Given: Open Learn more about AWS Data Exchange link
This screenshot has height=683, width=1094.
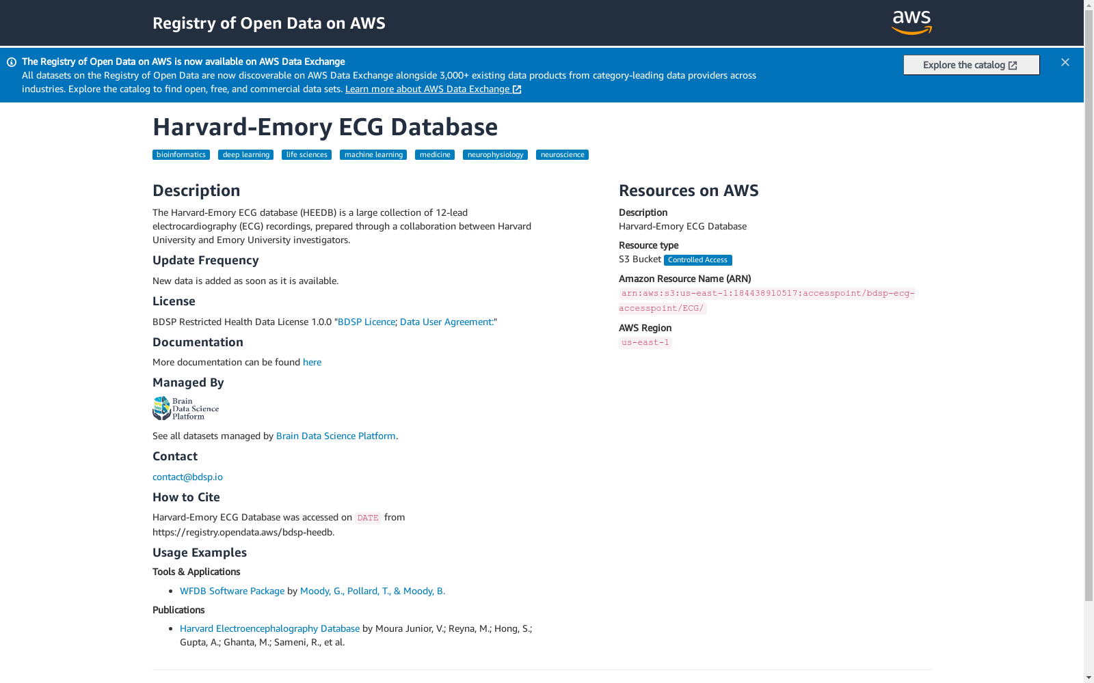Looking at the screenshot, I should coord(433,89).
